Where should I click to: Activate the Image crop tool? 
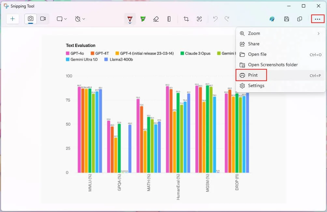point(186,19)
